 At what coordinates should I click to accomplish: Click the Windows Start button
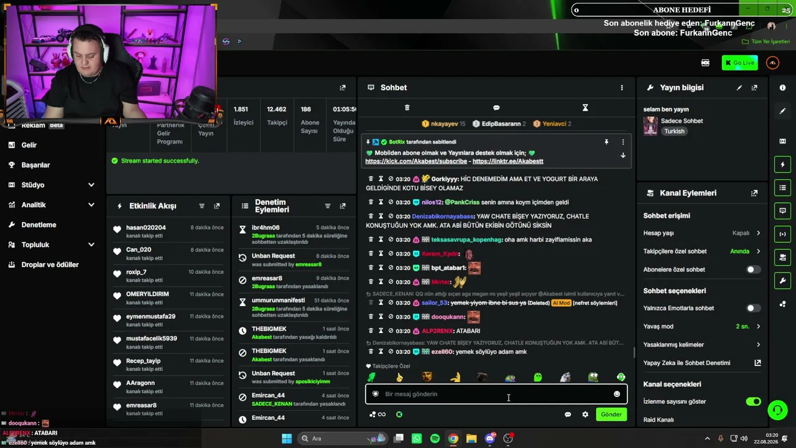coord(287,439)
